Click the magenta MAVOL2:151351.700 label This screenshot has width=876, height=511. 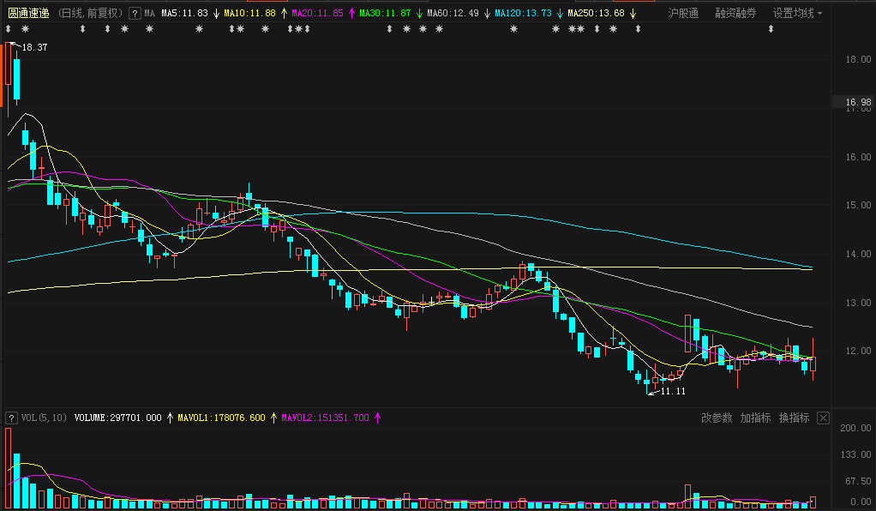[x=325, y=418]
